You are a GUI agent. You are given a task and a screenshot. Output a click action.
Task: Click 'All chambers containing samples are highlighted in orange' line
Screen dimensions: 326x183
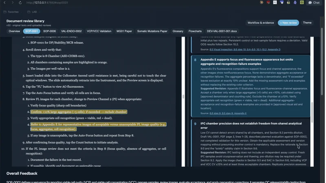[x=69, y=62]
